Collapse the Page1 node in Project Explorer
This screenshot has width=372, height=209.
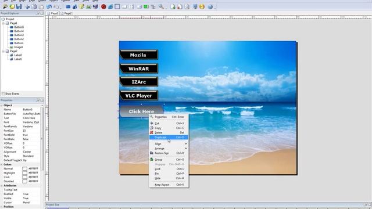click(x=3, y=23)
